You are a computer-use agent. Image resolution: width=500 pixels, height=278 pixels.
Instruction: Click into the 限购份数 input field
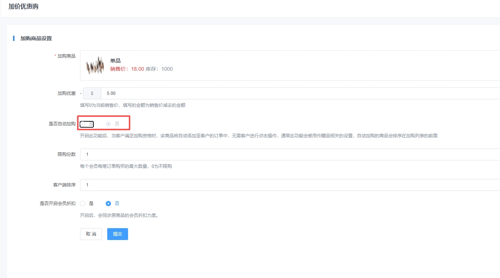click(x=290, y=154)
